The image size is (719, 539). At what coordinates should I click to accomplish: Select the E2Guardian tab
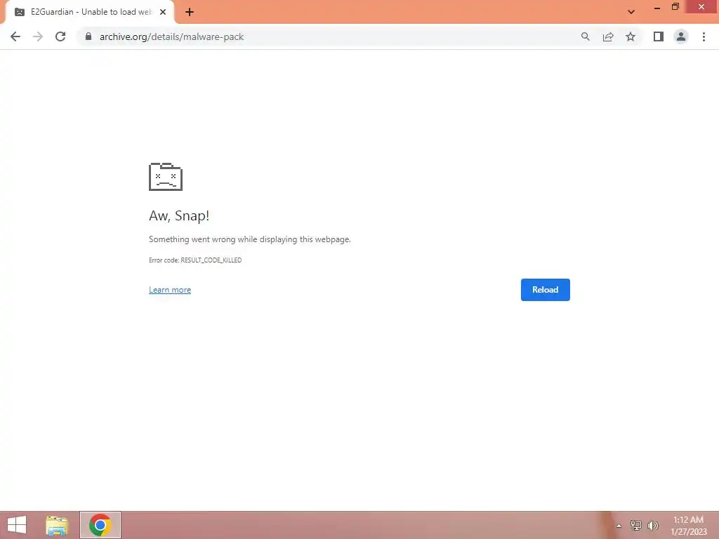(x=90, y=12)
